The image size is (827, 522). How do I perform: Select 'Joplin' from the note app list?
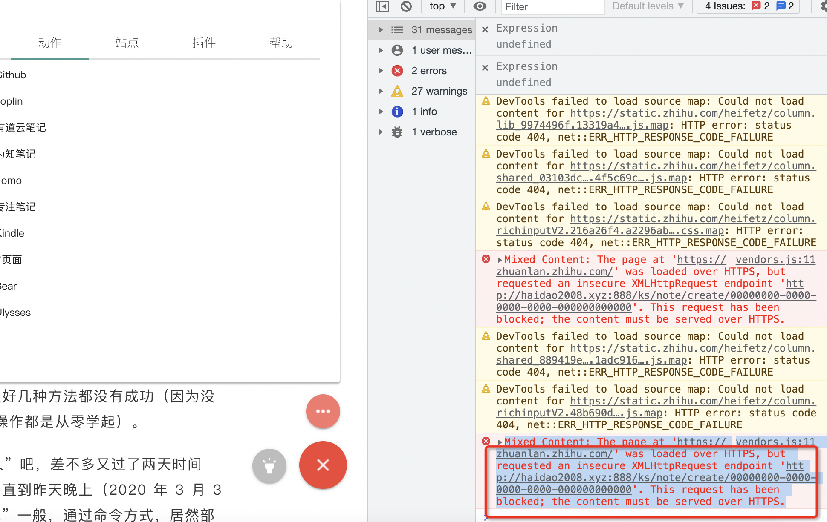(x=11, y=101)
